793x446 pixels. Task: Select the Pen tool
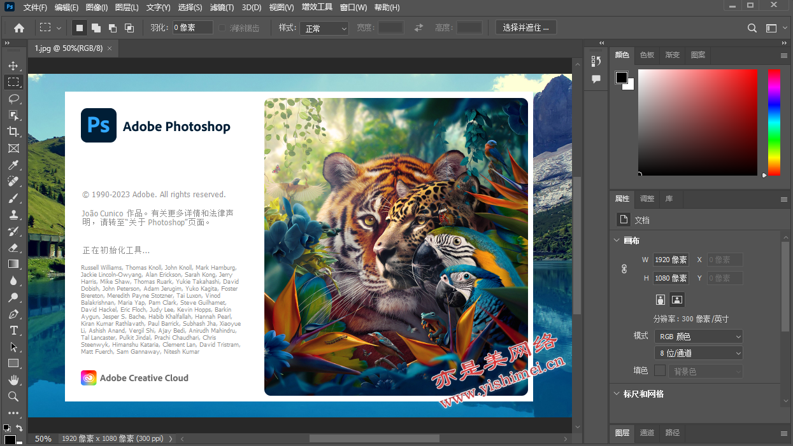click(13, 314)
